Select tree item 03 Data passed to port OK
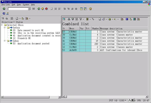The height and width of the screenshot is (103, 151). coord(28,30)
